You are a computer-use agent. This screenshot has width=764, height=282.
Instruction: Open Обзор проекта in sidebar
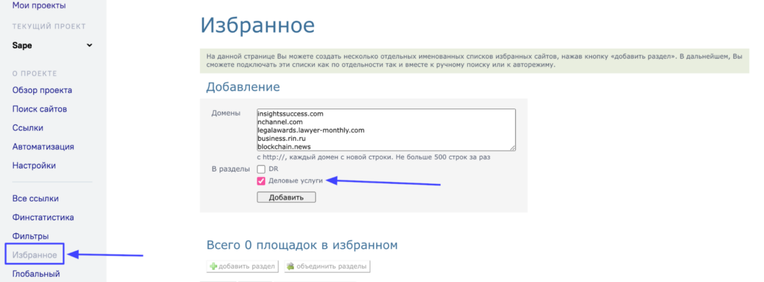pos(42,90)
